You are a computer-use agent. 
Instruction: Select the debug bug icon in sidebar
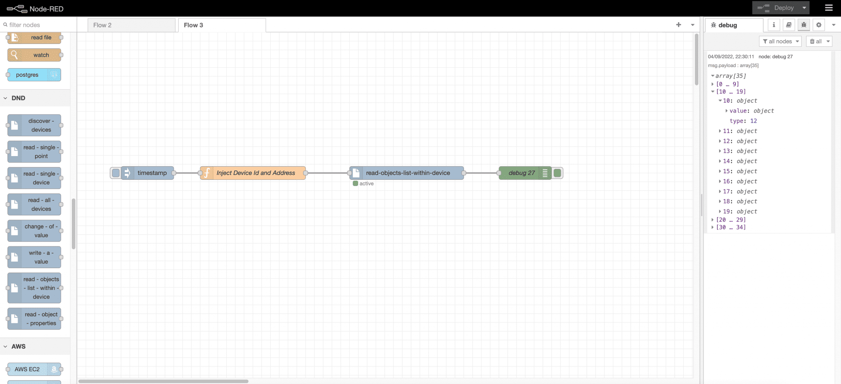click(804, 25)
